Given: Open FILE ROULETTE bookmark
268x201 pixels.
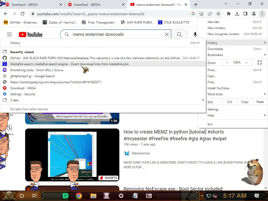Looking at the screenshot, I should point(174,23).
